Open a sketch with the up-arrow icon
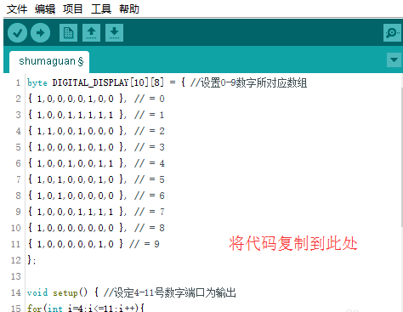Viewport: 403px width, 312px height. click(91, 33)
